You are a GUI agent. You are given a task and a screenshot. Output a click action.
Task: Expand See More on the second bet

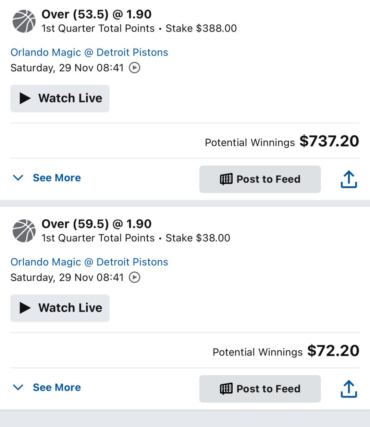[x=57, y=388]
